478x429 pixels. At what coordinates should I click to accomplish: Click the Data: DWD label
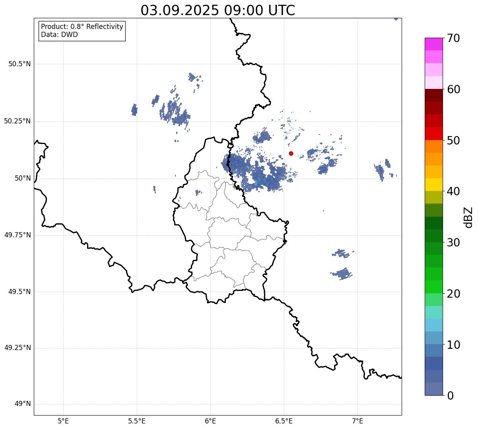(59, 35)
